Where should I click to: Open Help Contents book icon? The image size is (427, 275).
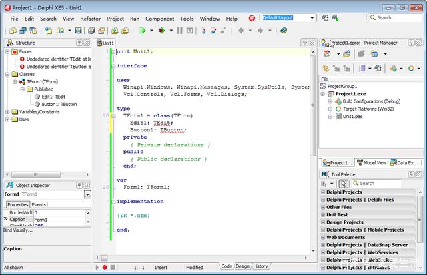pyautogui.click(x=284, y=31)
